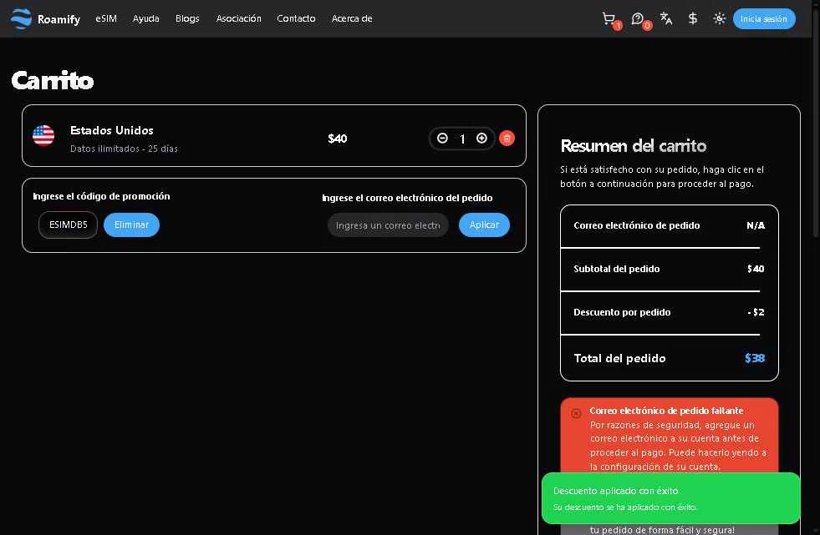The height and width of the screenshot is (535, 820).
Task: Open the eSIM menu
Action: pos(106,19)
